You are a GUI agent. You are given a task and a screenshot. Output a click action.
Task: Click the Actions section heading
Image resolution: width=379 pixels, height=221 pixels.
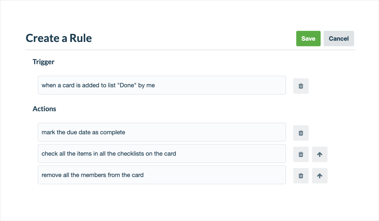click(x=44, y=109)
